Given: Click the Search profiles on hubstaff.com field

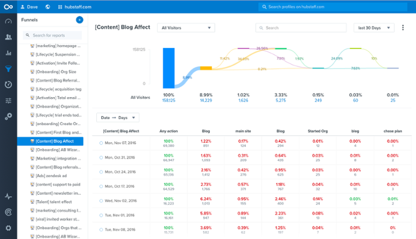Looking at the screenshot, I should (x=333, y=7).
